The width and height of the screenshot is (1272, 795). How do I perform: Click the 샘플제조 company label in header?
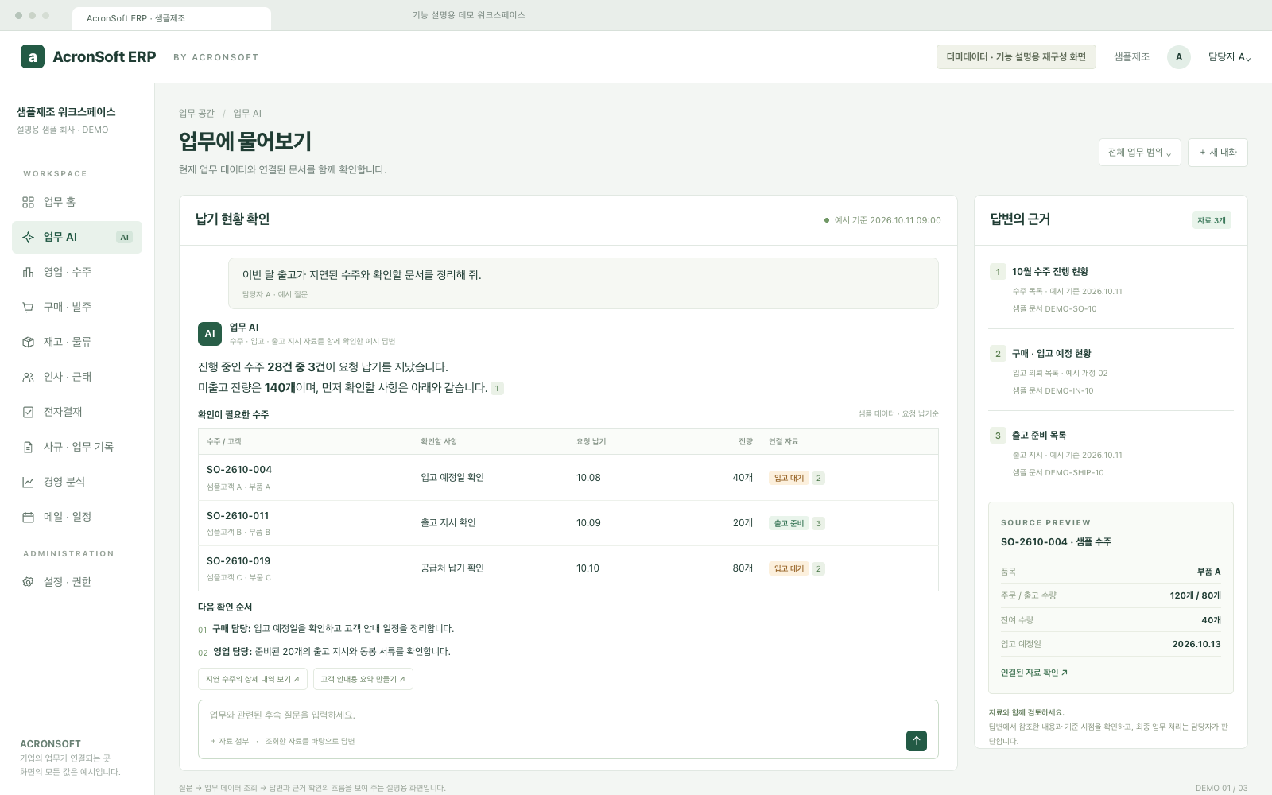pyautogui.click(x=1131, y=57)
